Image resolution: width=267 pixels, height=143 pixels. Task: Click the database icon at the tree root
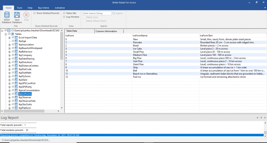[x=9, y=30]
